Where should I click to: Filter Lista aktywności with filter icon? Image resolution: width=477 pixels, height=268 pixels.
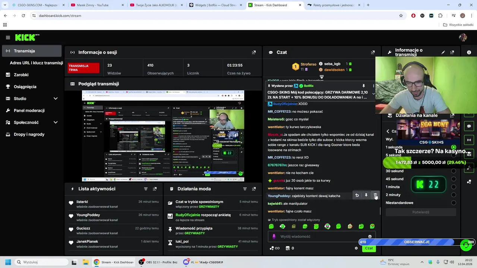pyautogui.click(x=146, y=189)
